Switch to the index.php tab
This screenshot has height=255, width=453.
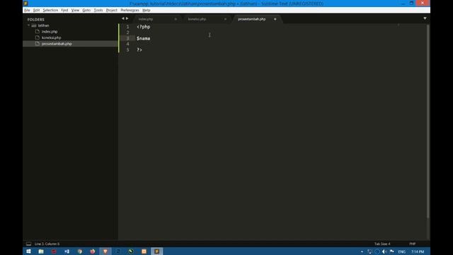coord(146,19)
